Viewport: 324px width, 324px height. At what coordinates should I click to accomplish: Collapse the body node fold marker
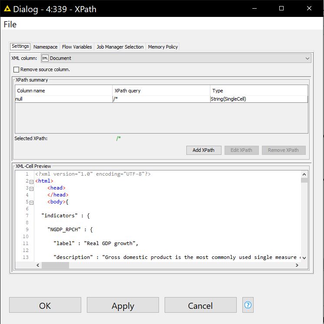[x=31, y=203]
